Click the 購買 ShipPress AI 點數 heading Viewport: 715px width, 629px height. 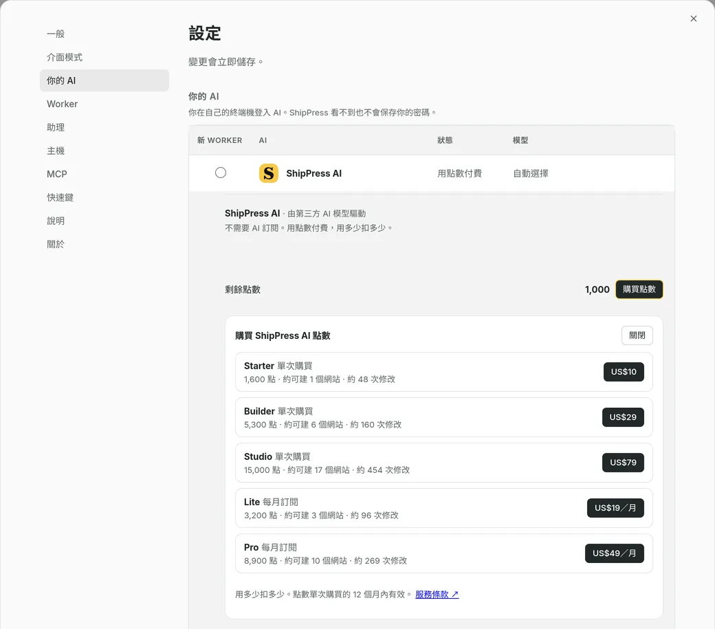283,335
